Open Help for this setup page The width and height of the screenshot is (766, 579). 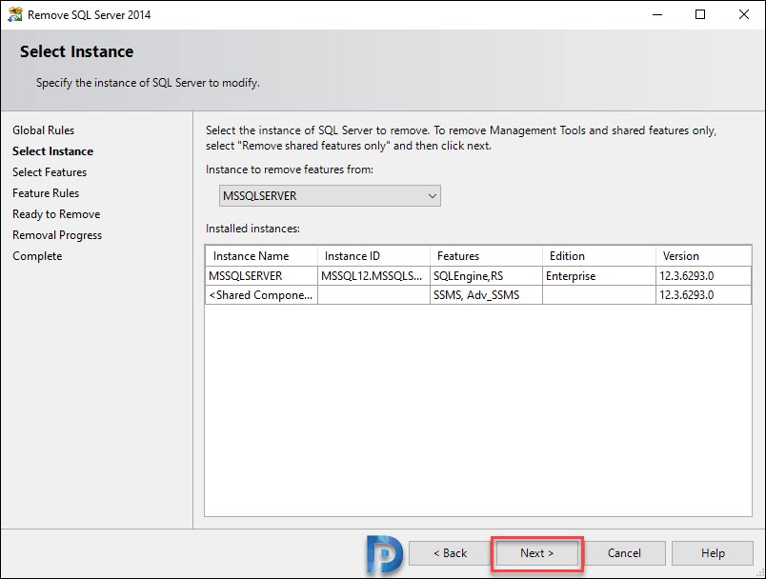click(x=713, y=553)
